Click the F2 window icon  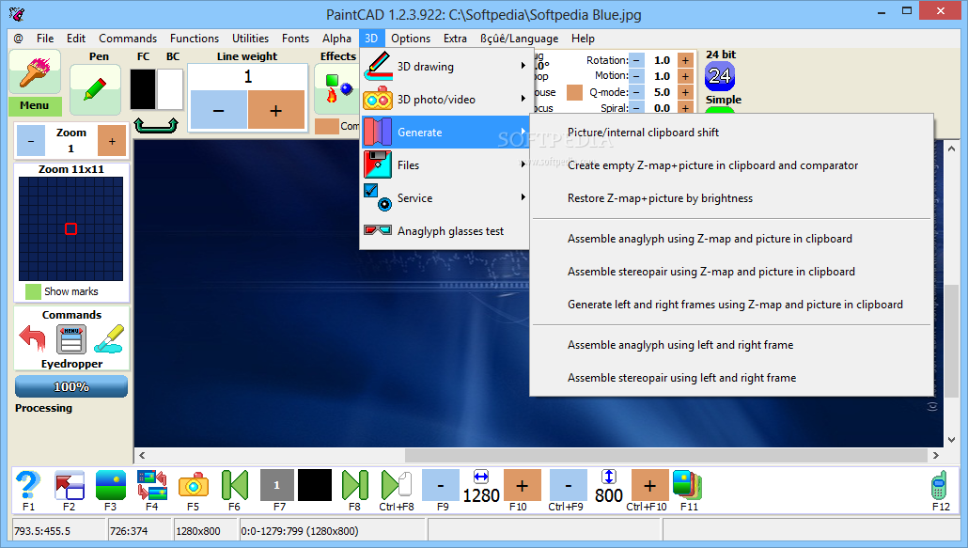coord(70,485)
